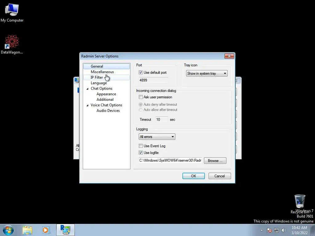Collapse the Voice Chat Options node
Viewport: 315px width, 236px height.
click(87, 105)
